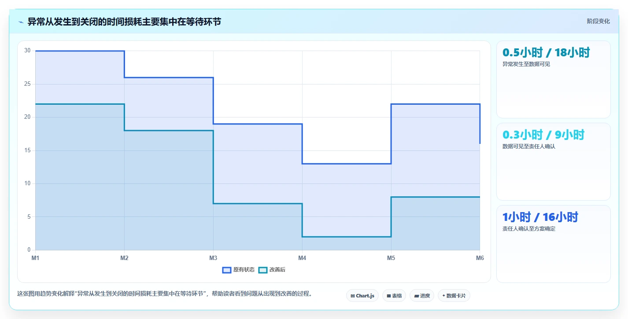
Task: Select the 数据卡片 tag chip
Action: pos(454,296)
